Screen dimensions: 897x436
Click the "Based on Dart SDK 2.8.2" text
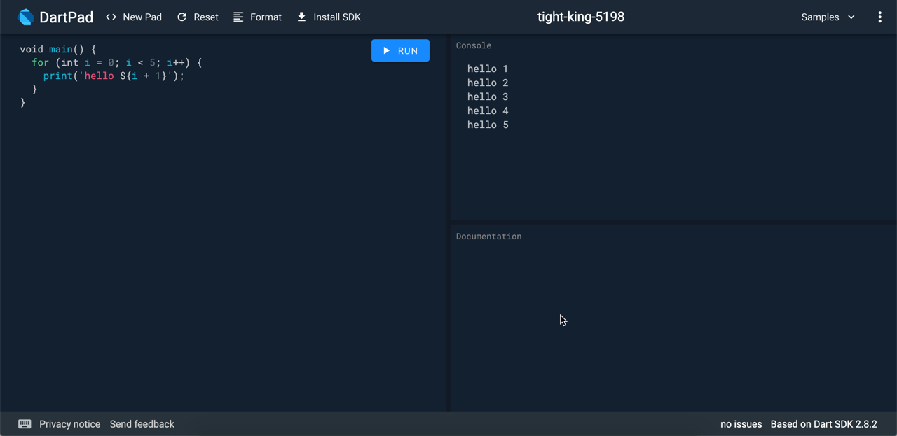[823, 424]
